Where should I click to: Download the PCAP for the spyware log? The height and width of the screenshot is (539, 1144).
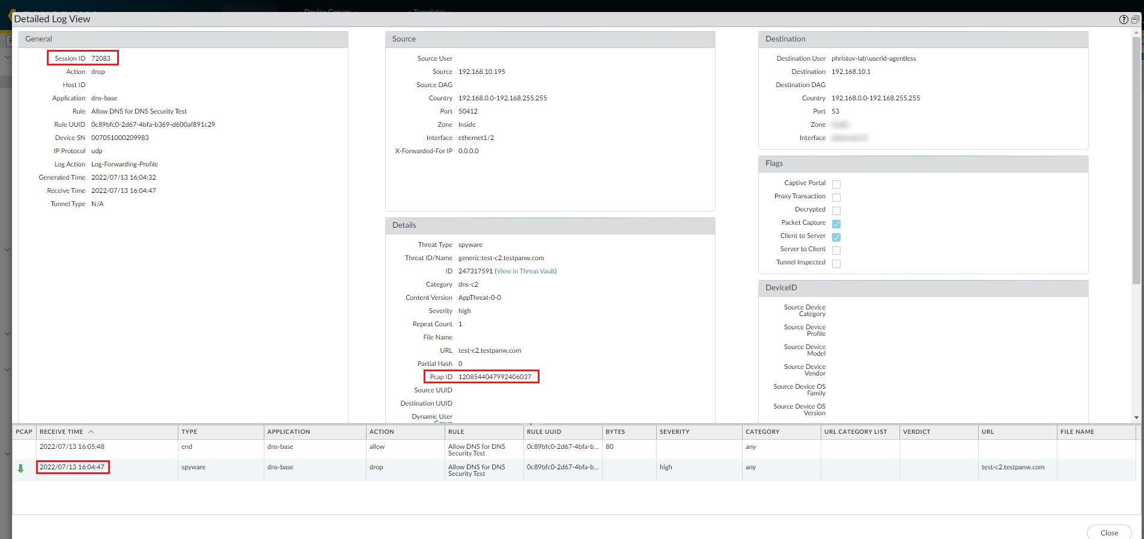[21, 469]
